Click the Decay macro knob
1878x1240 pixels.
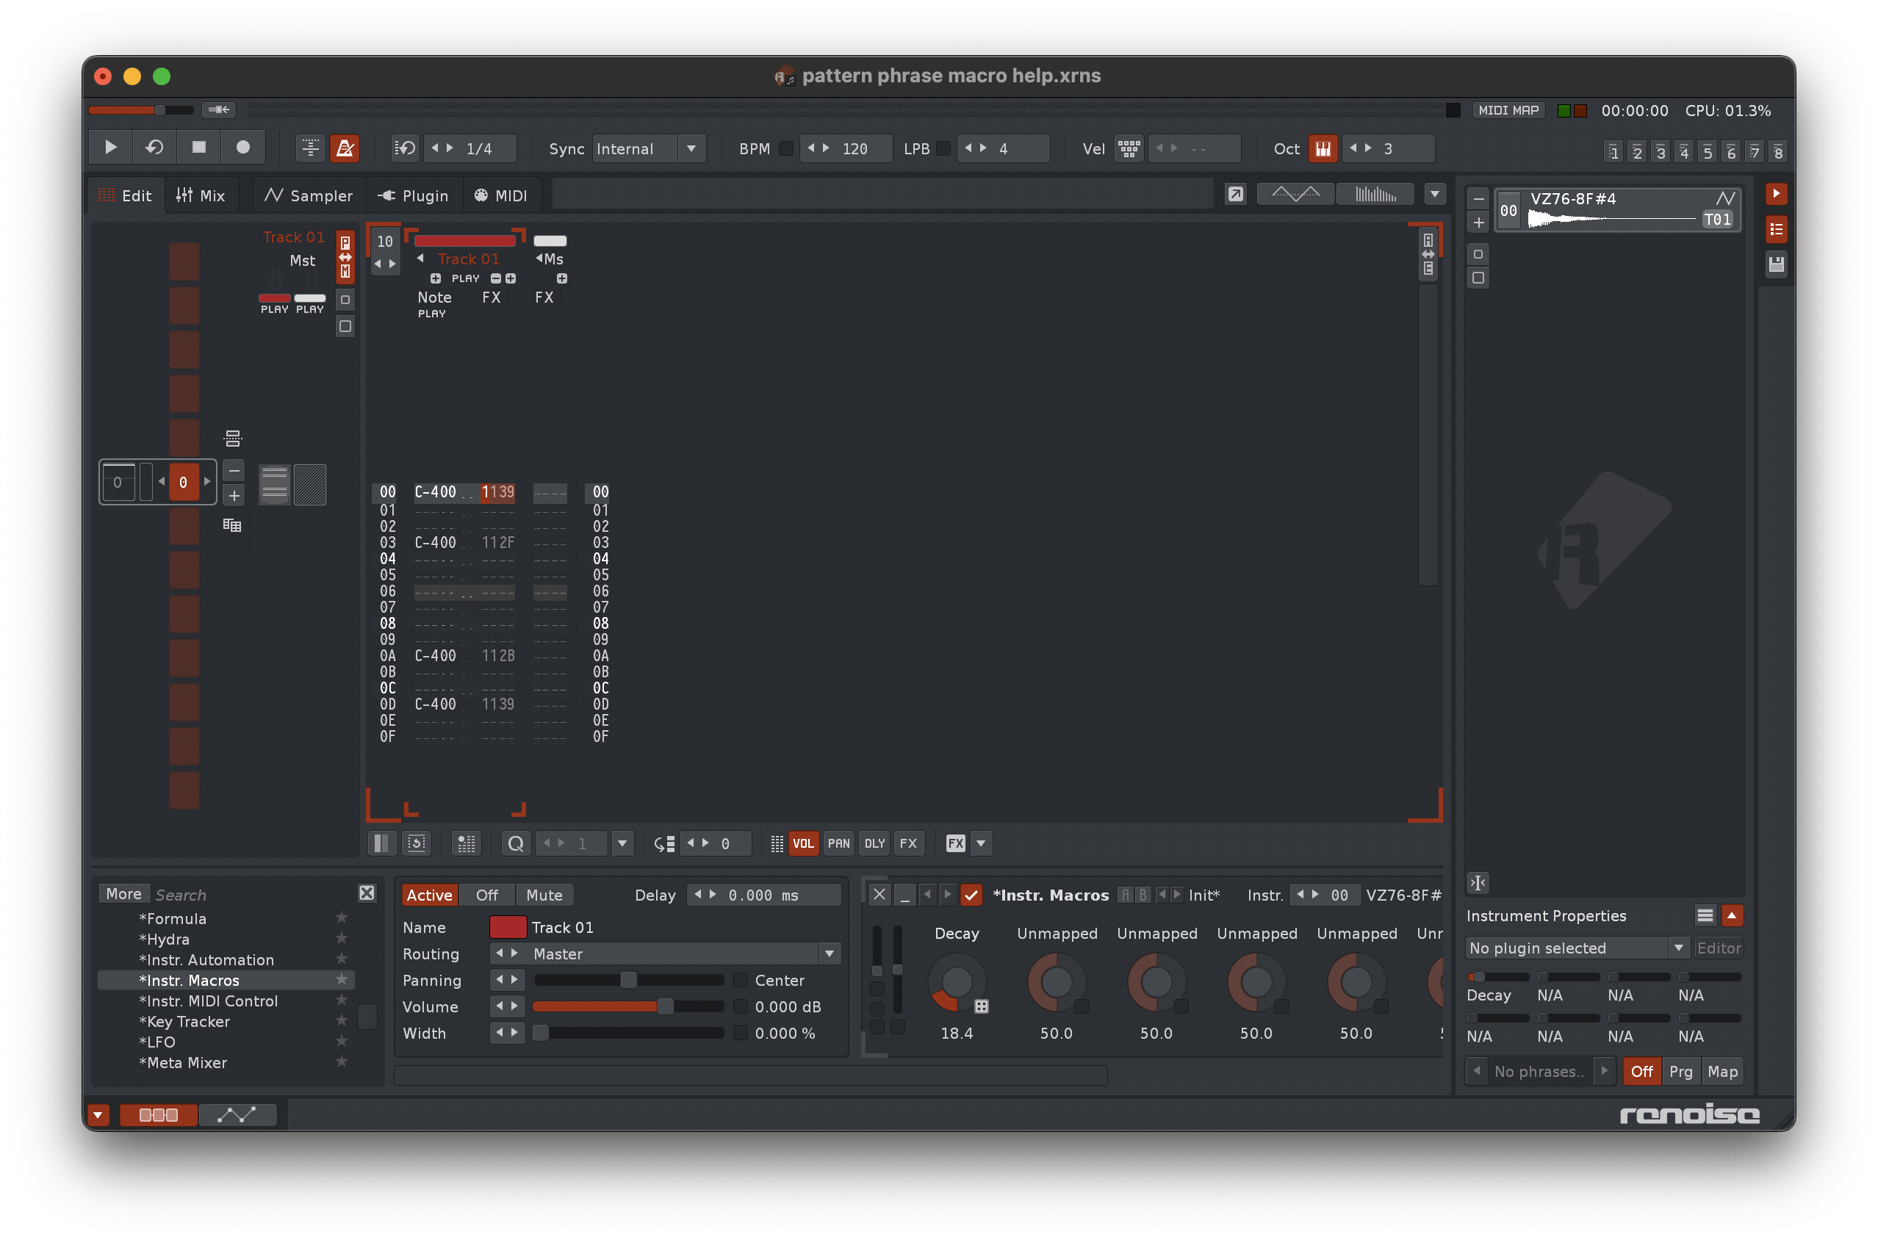pyautogui.click(x=956, y=983)
